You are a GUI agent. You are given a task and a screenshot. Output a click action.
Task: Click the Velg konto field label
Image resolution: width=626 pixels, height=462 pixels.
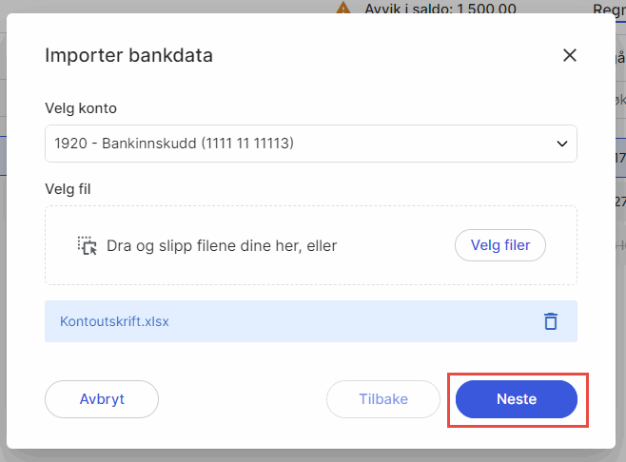click(81, 107)
